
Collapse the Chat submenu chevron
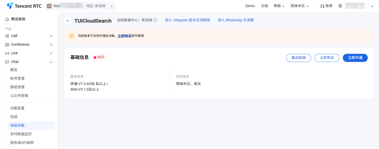pyautogui.click(x=51, y=62)
